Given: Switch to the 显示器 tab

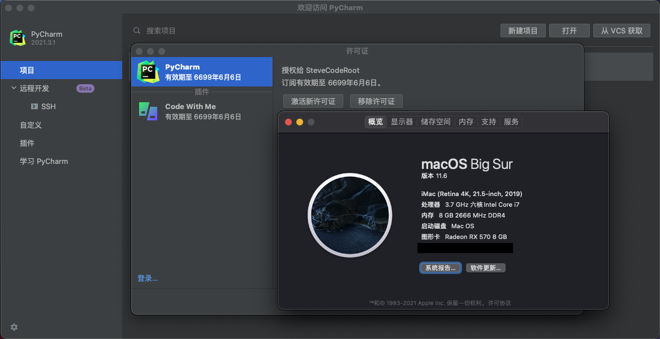Looking at the screenshot, I should point(402,122).
